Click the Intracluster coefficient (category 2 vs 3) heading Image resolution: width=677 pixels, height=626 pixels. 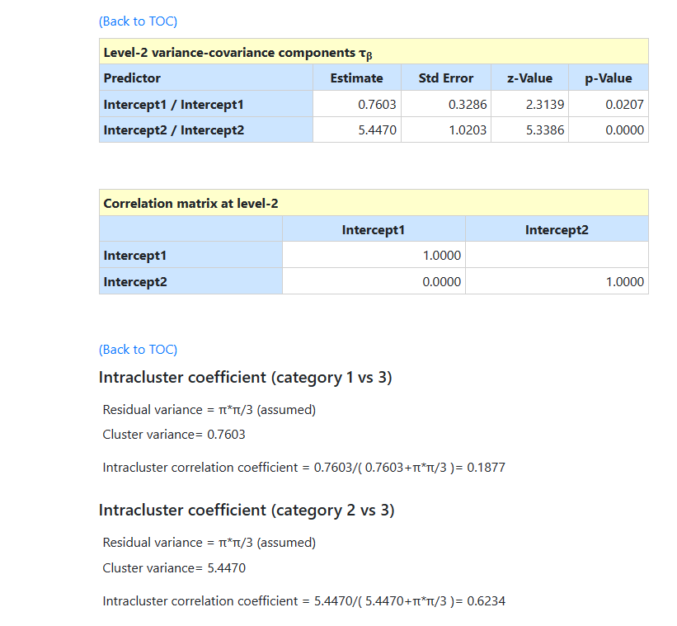point(247,511)
